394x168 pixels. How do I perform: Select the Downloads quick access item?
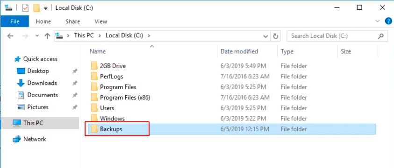pyautogui.click(x=42, y=83)
